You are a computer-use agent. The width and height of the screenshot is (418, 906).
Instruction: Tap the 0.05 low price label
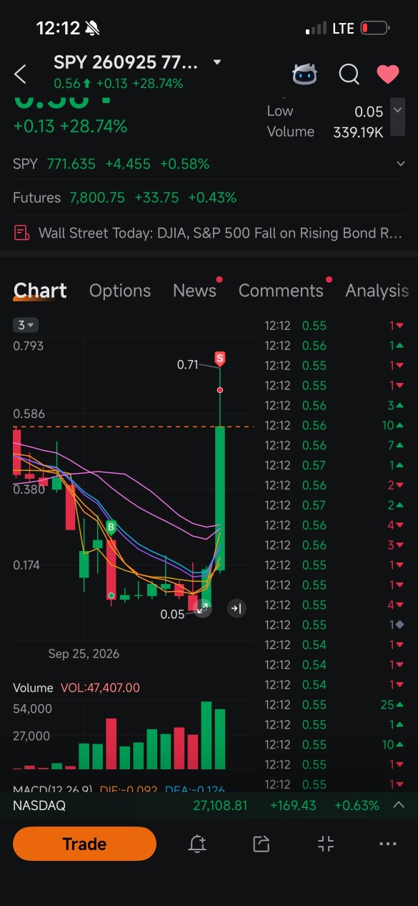172,614
